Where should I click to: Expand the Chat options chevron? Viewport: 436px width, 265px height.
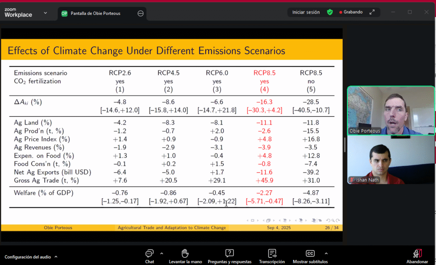(x=161, y=253)
